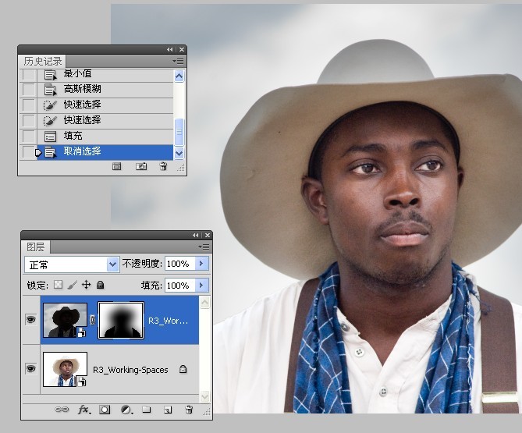Click the R3_Wor... layer name
Screen dimensions: 522x433
pos(168,321)
